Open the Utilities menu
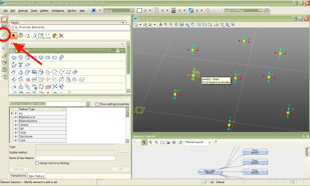The width and height of the screenshot is (310, 186). pyautogui.click(x=44, y=11)
